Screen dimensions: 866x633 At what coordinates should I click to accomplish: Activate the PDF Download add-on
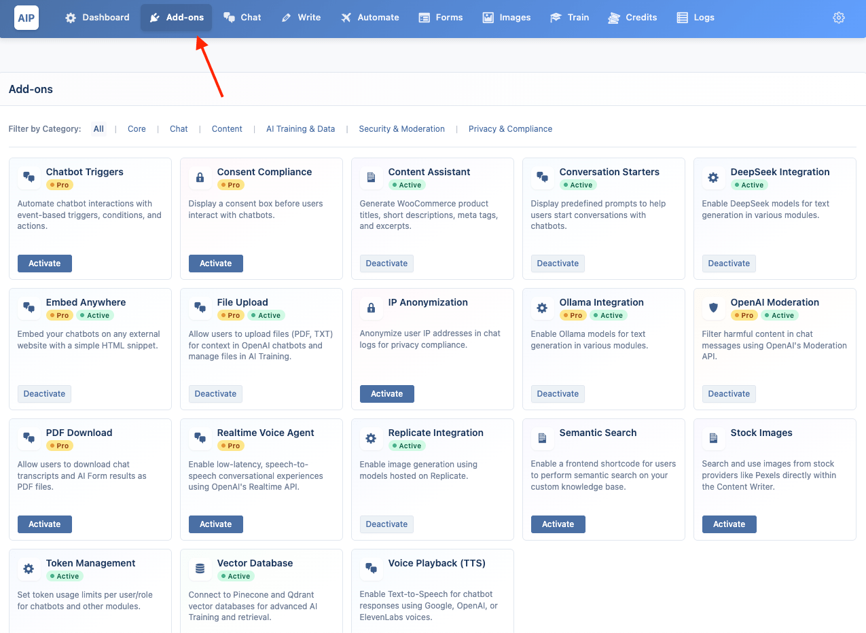[x=45, y=524]
